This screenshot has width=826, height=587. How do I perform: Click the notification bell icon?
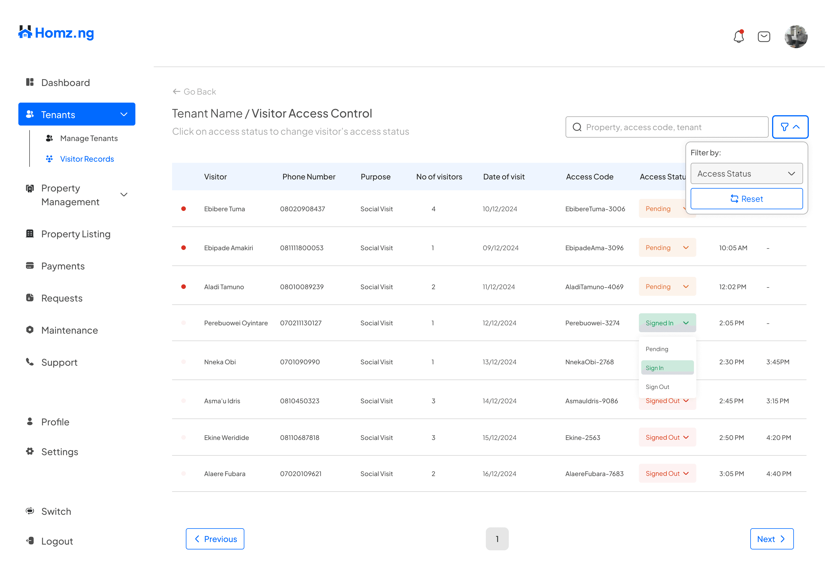pos(738,36)
